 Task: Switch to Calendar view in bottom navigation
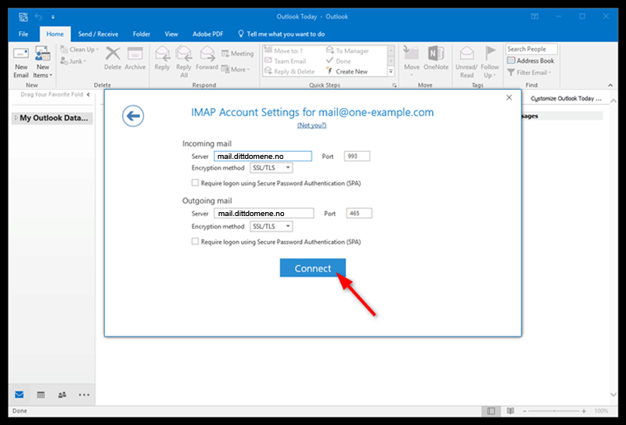point(41,394)
